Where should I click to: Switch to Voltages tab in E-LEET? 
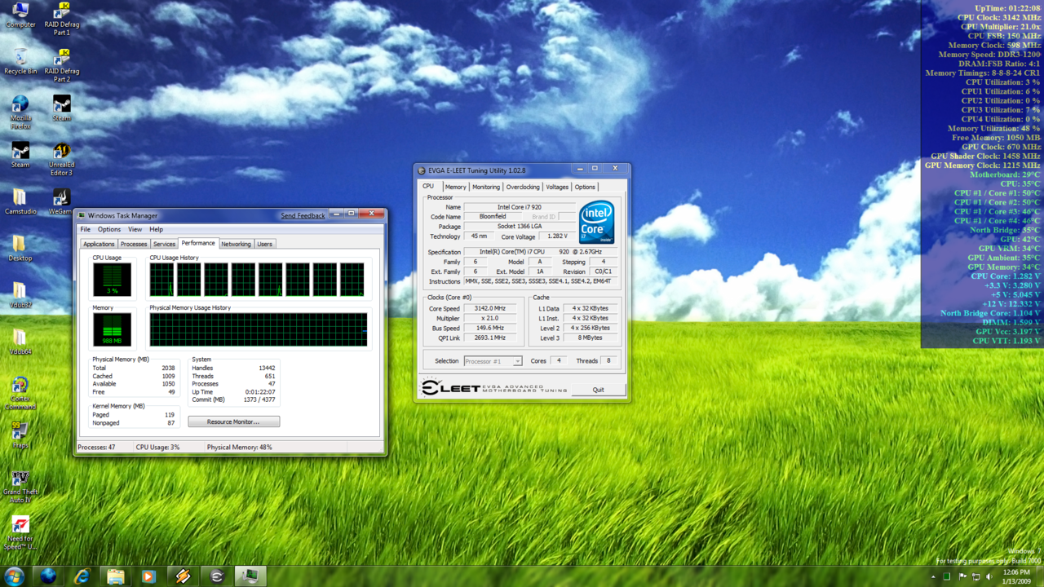557,187
